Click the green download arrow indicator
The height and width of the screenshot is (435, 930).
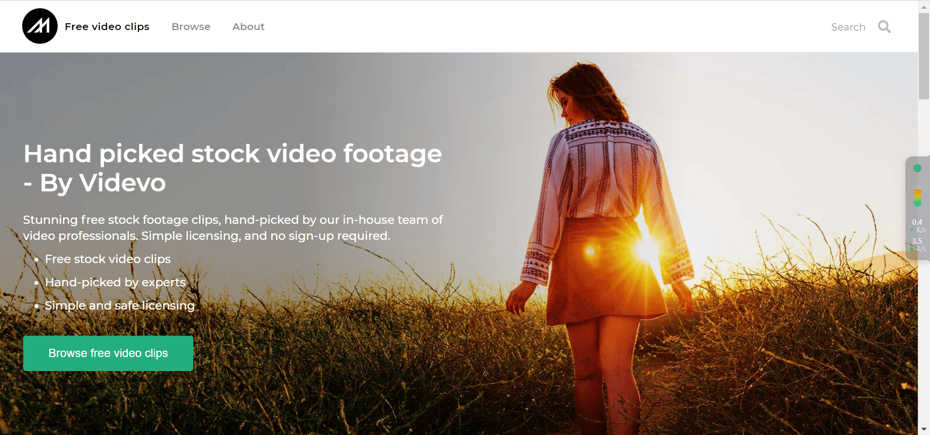pyautogui.click(x=912, y=249)
